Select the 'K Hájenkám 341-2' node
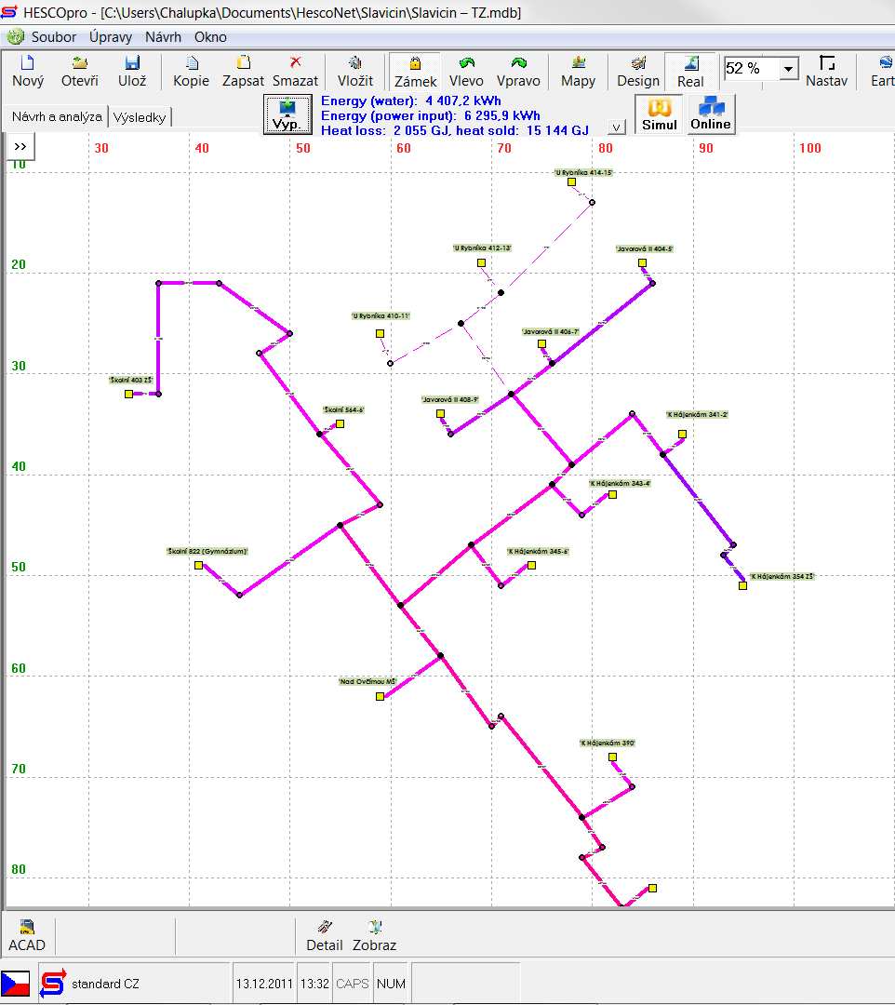The height and width of the screenshot is (1005, 895). 682,434
